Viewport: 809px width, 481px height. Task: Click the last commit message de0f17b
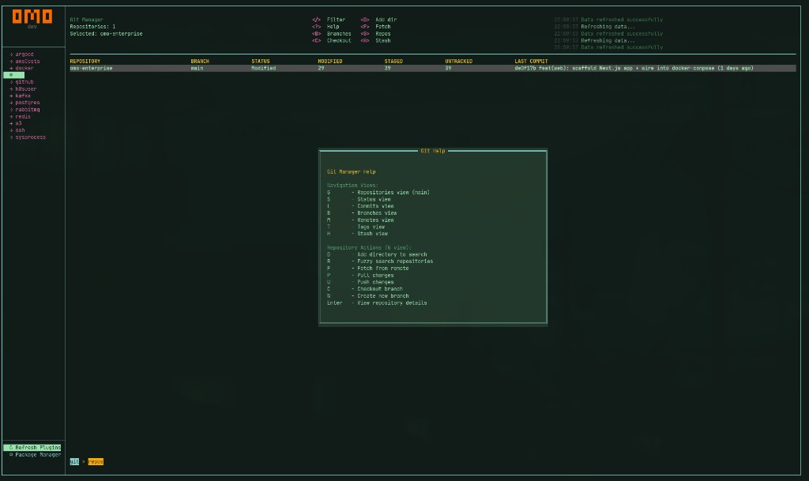tap(634, 68)
